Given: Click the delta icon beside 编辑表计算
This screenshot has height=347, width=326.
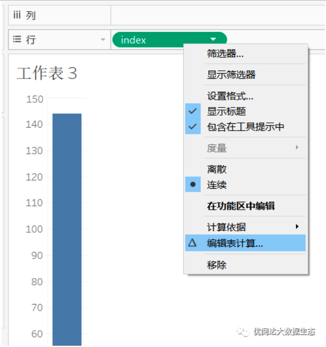Looking at the screenshot, I should [x=192, y=243].
